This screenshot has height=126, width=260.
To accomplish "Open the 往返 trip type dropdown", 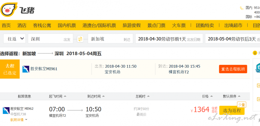I will point(14,39).
